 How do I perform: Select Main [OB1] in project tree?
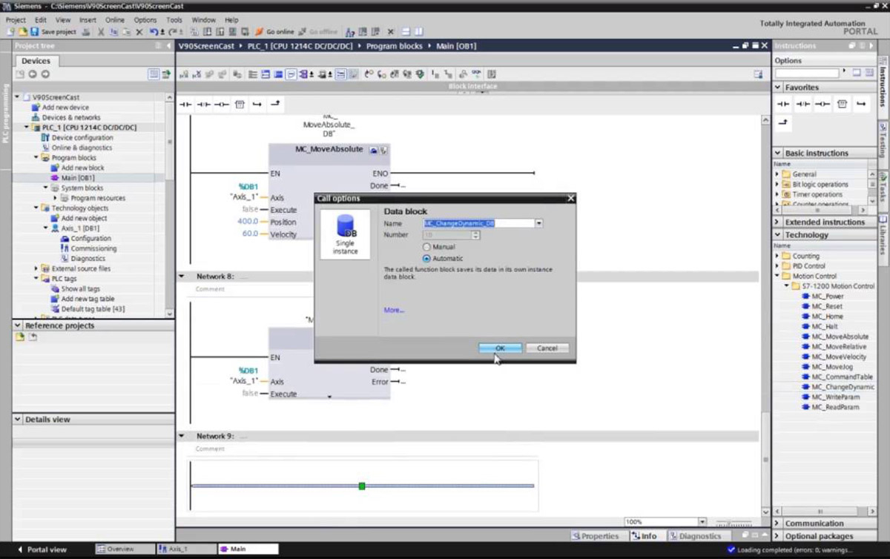pos(77,178)
